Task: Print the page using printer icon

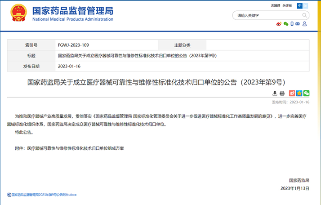Action: 282,93
